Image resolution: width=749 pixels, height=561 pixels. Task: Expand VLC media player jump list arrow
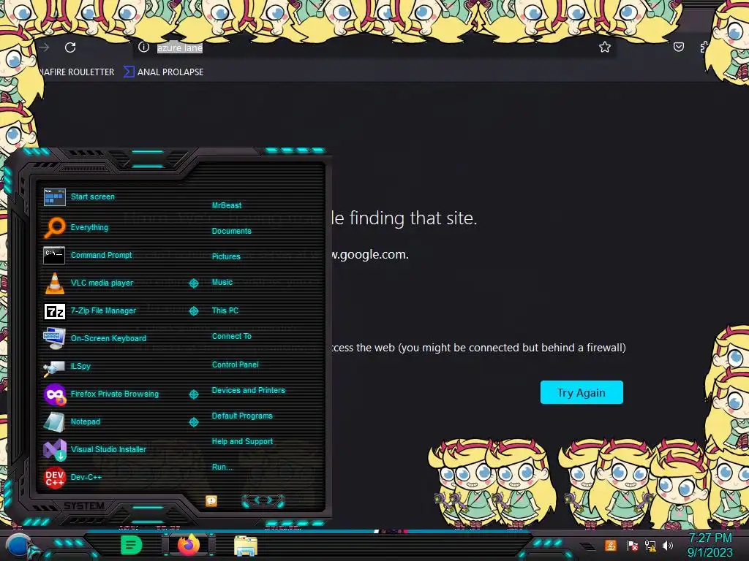(x=193, y=283)
